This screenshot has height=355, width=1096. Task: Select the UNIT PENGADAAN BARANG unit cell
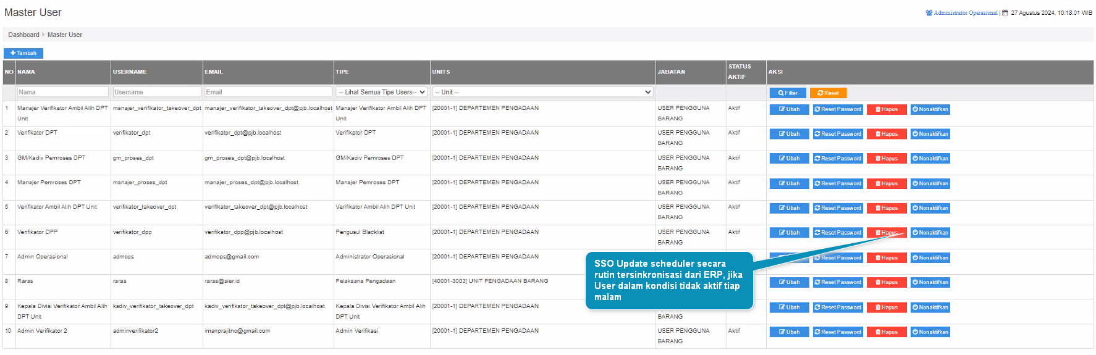pos(542,287)
